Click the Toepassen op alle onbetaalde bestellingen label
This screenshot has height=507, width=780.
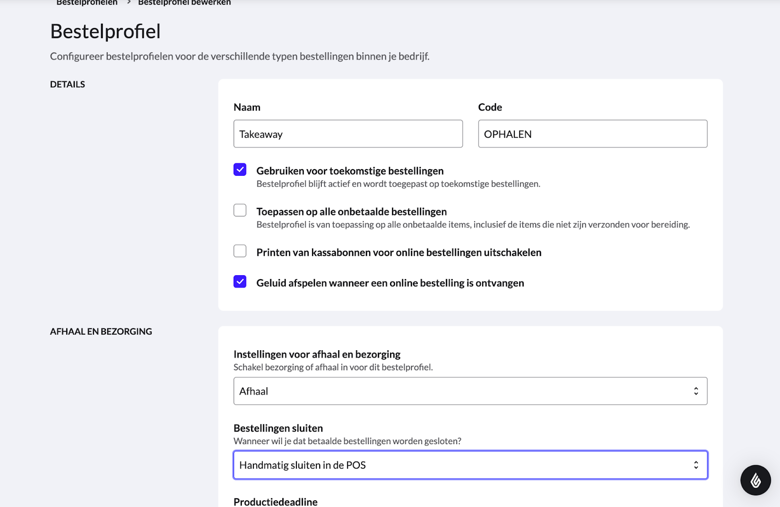(x=351, y=212)
